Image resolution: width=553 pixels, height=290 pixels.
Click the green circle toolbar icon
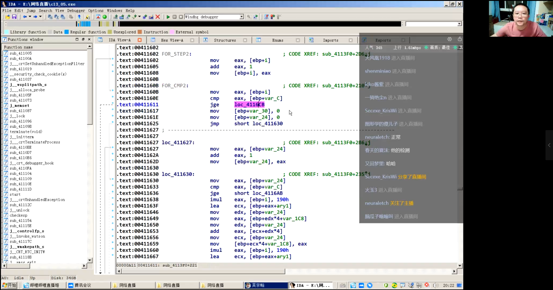105,17
